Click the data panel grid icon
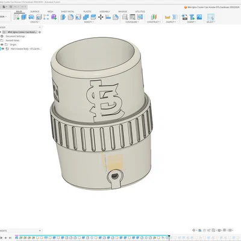Screen dimensions: 241x241 coord(11,7)
